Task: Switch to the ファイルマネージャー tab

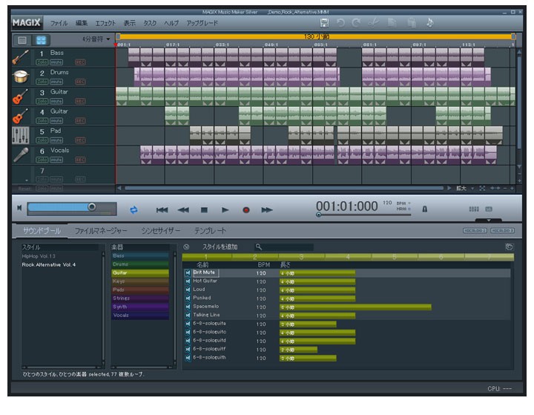Action: 100,231
